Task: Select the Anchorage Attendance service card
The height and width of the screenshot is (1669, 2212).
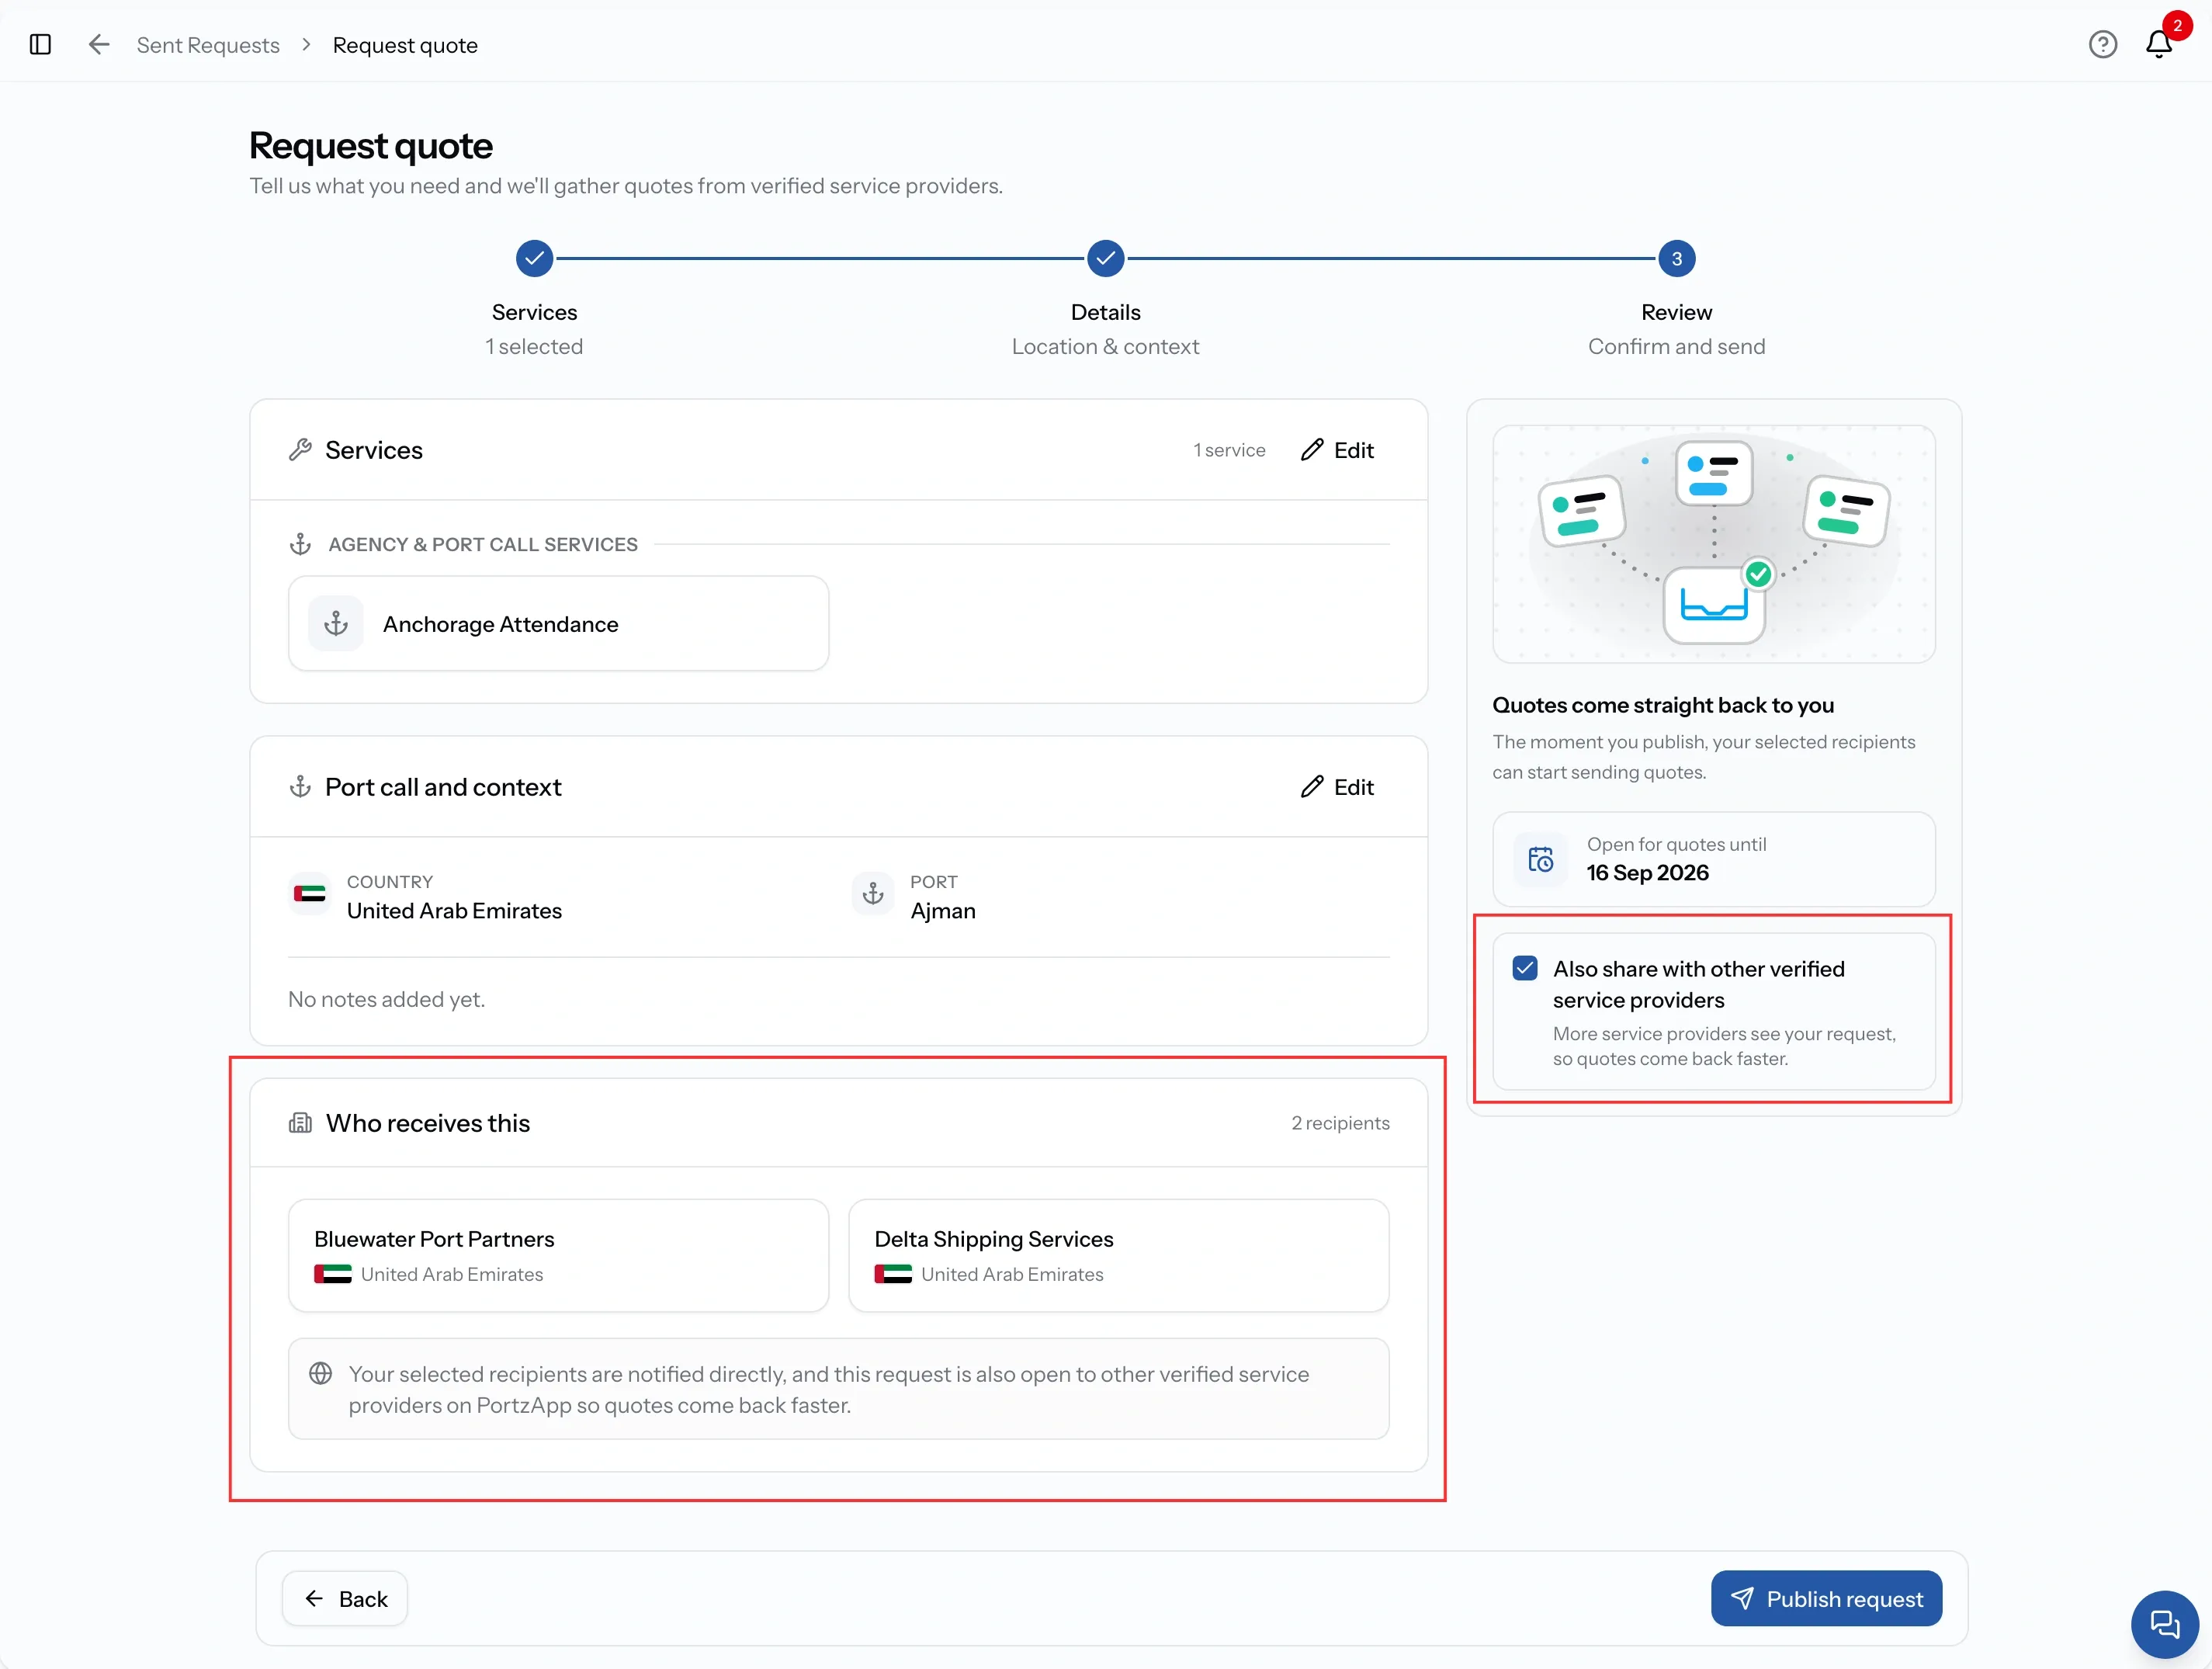Action: click(x=558, y=623)
